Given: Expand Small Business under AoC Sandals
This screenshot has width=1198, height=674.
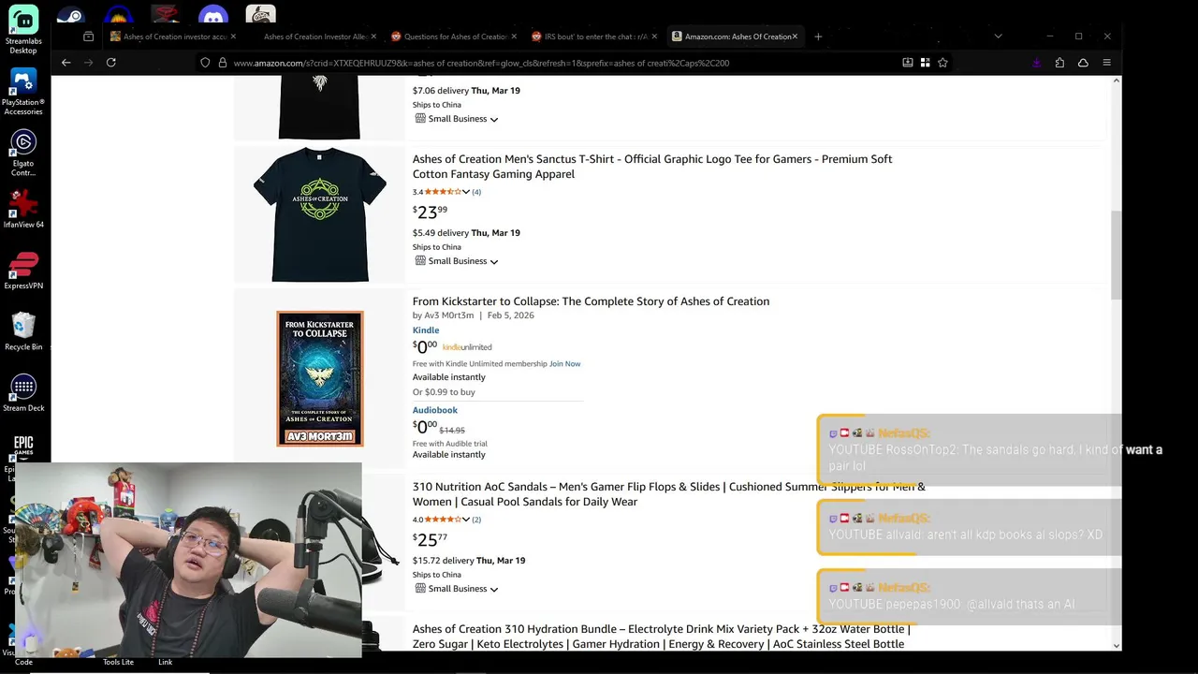Looking at the screenshot, I should 457,589.
